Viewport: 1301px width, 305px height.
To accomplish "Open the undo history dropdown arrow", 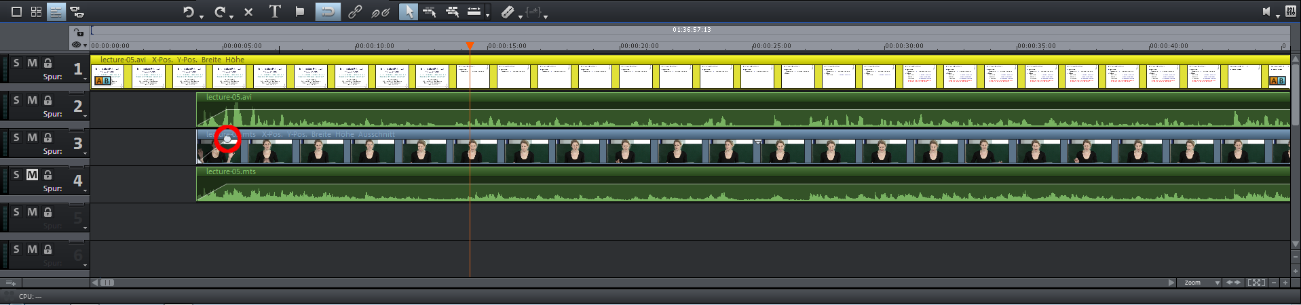I will coord(202,16).
